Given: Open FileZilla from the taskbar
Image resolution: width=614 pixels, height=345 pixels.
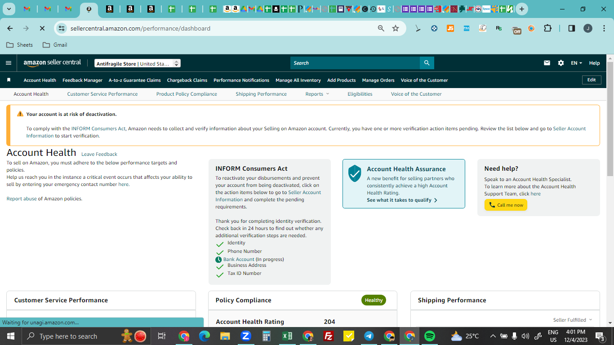Looking at the screenshot, I should [329, 336].
